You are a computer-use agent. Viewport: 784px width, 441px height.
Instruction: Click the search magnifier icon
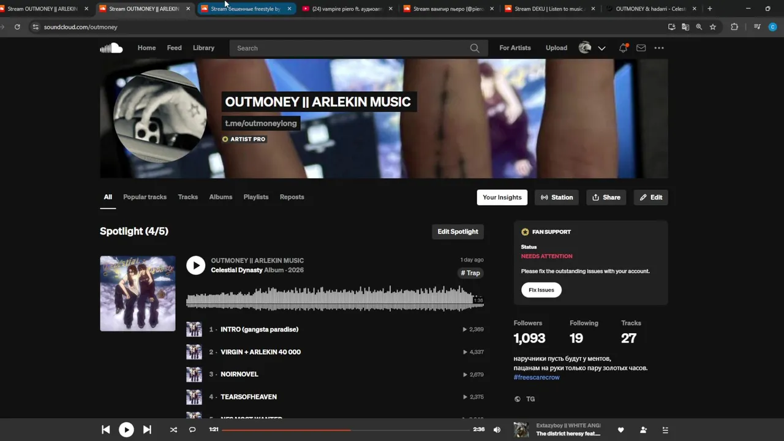475,48
